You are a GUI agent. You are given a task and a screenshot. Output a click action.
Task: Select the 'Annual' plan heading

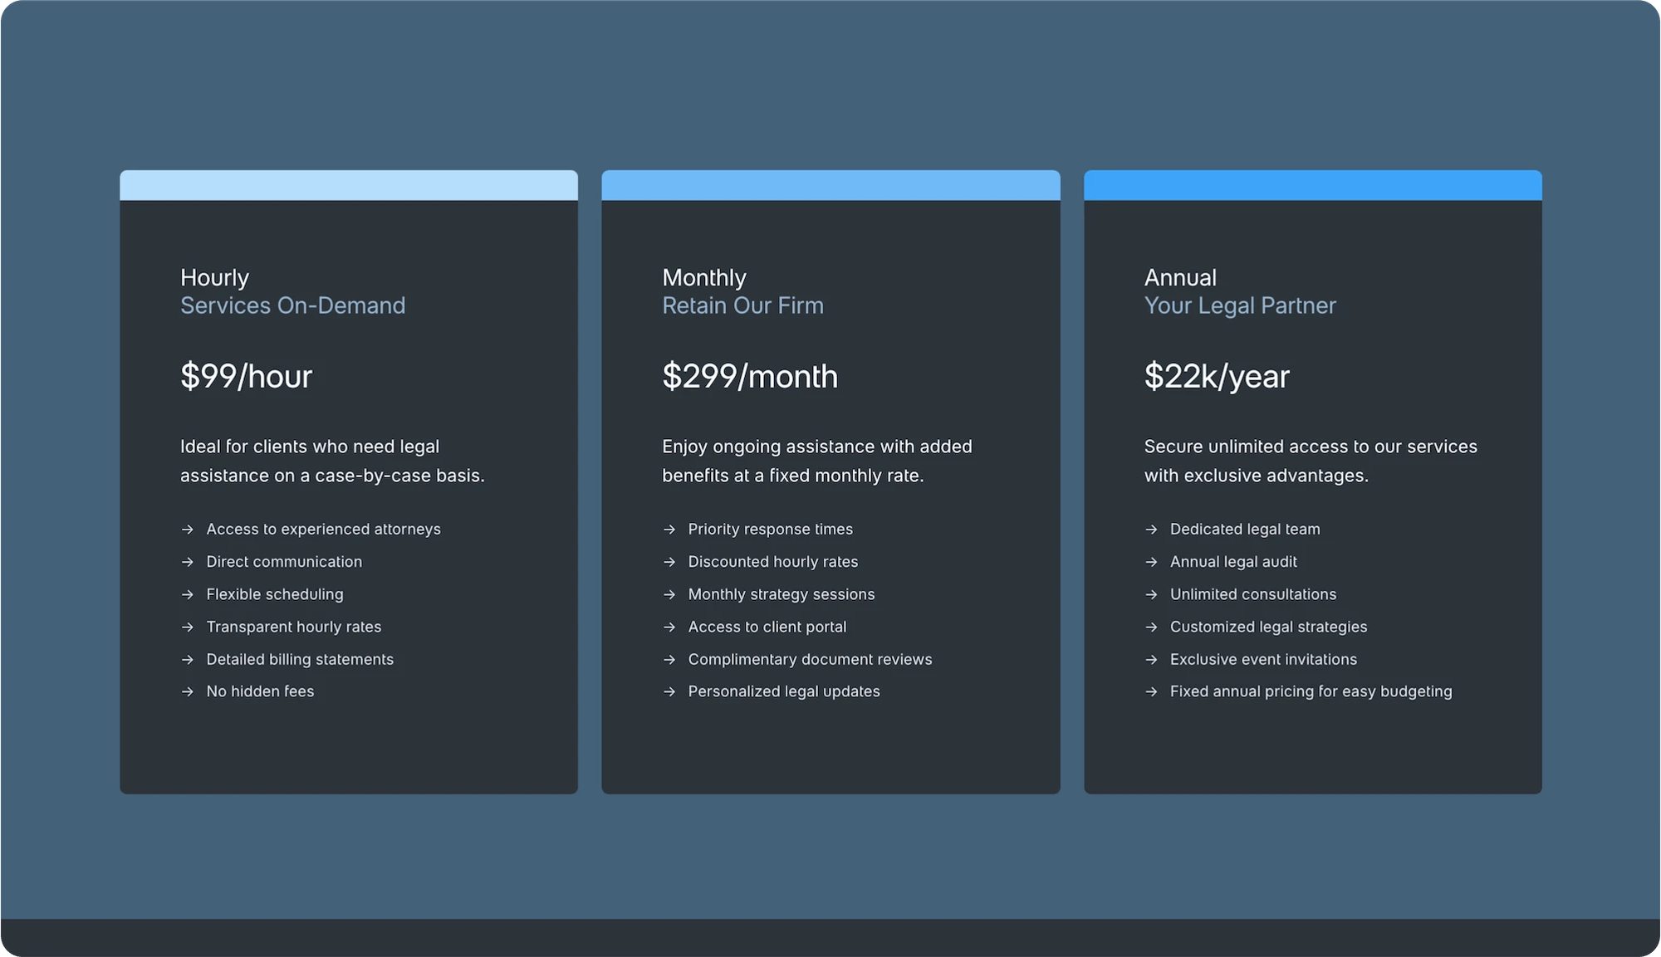(1180, 277)
